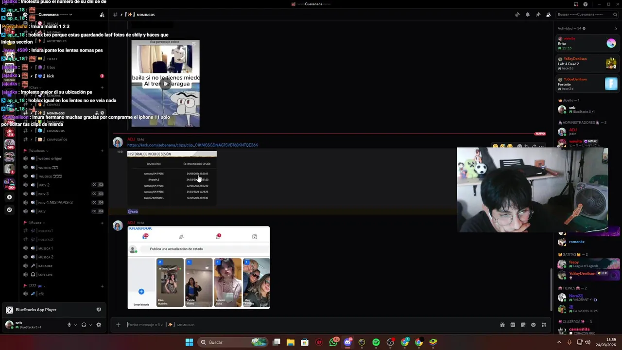Image resolution: width=622 pixels, height=350 pixels.
Task: Create channel in Wuebeos with plus icon
Action: coord(102,151)
